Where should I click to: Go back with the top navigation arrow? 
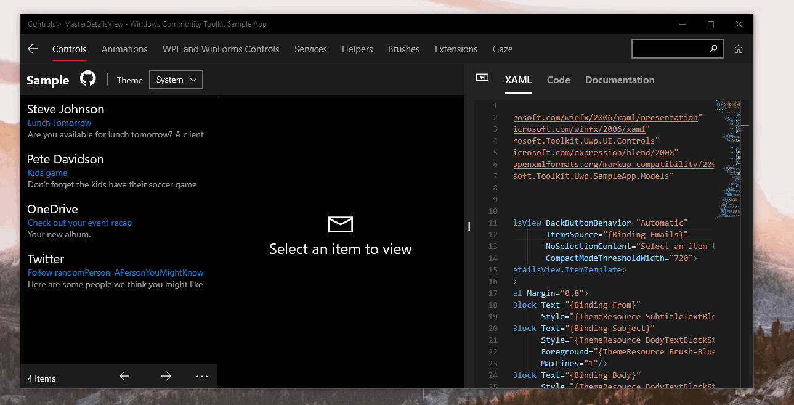point(33,49)
